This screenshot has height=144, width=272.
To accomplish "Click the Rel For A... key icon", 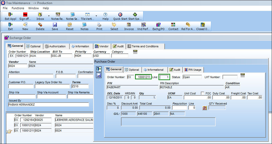I will point(188,26).
